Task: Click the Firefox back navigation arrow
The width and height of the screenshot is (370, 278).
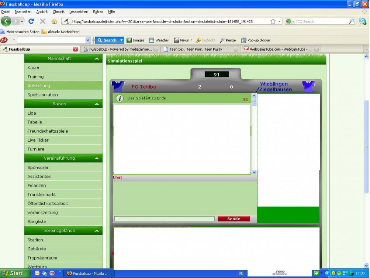Action: point(7,21)
